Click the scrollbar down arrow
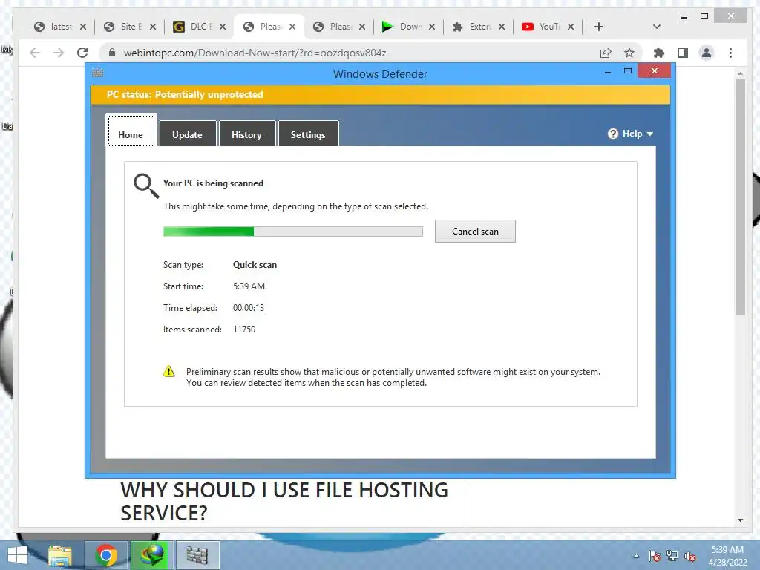The height and width of the screenshot is (570, 760). [740, 520]
